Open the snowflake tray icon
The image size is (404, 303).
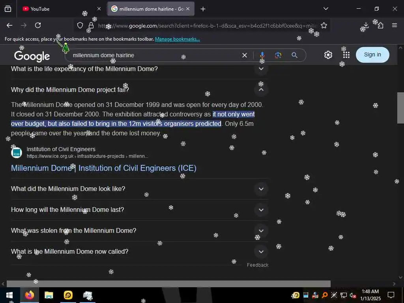coord(334,295)
